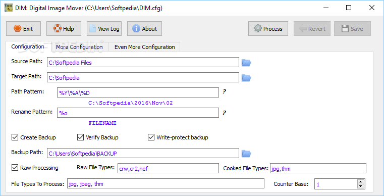Viewport: 384px width, 196px height.
Task: Increase Counter Base with up arrow
Action: [360, 181]
